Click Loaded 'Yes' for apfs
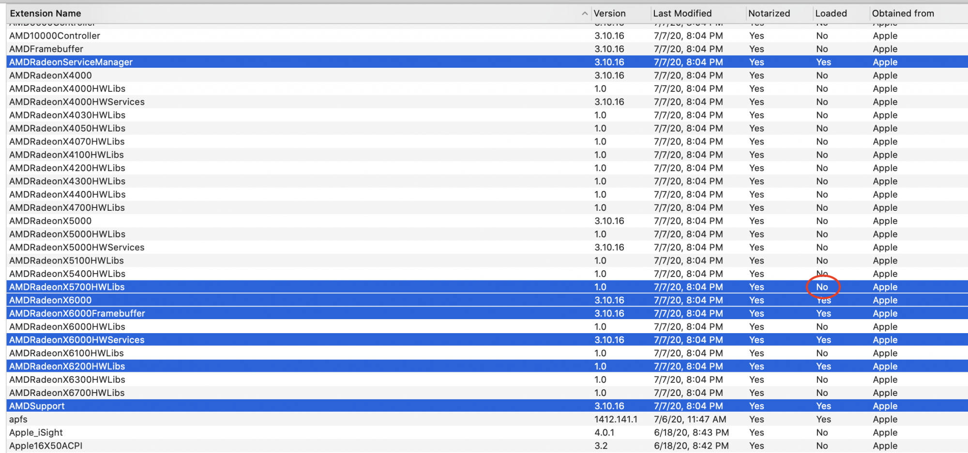The height and width of the screenshot is (453, 968). tap(823, 419)
